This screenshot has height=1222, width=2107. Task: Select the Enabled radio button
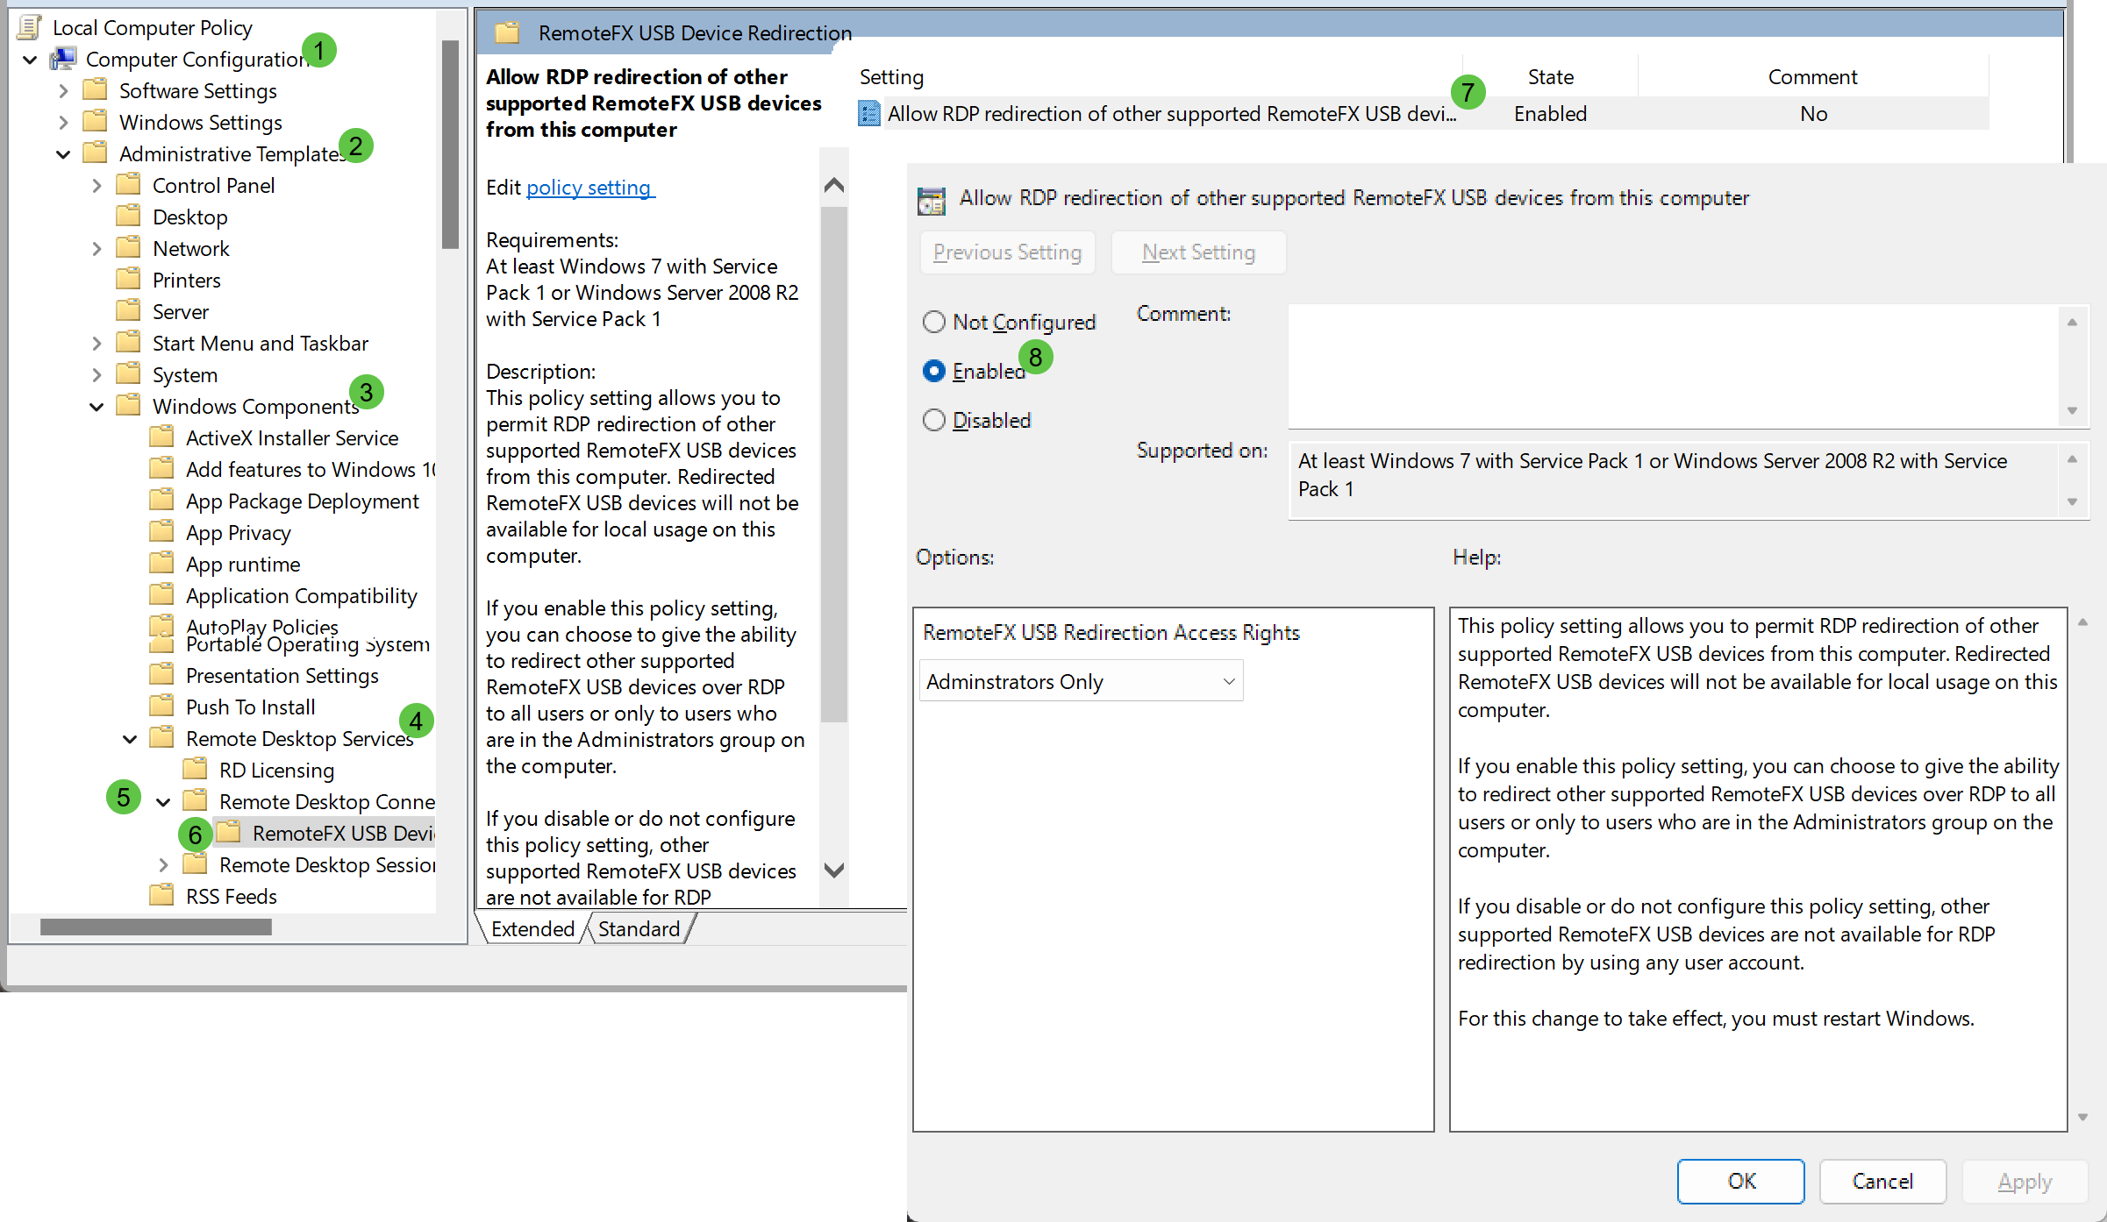[x=934, y=371]
